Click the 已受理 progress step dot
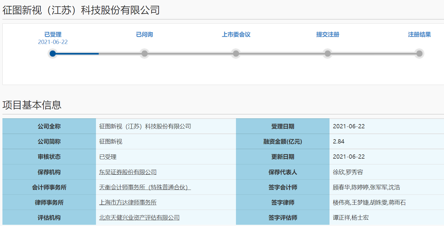444x226 pixels. click(53, 54)
